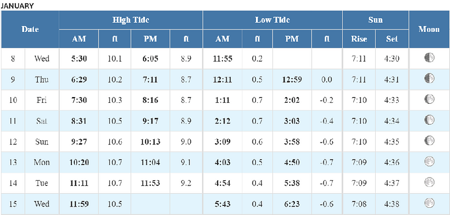
Task: Click the Moon column header
Action: coord(429,29)
